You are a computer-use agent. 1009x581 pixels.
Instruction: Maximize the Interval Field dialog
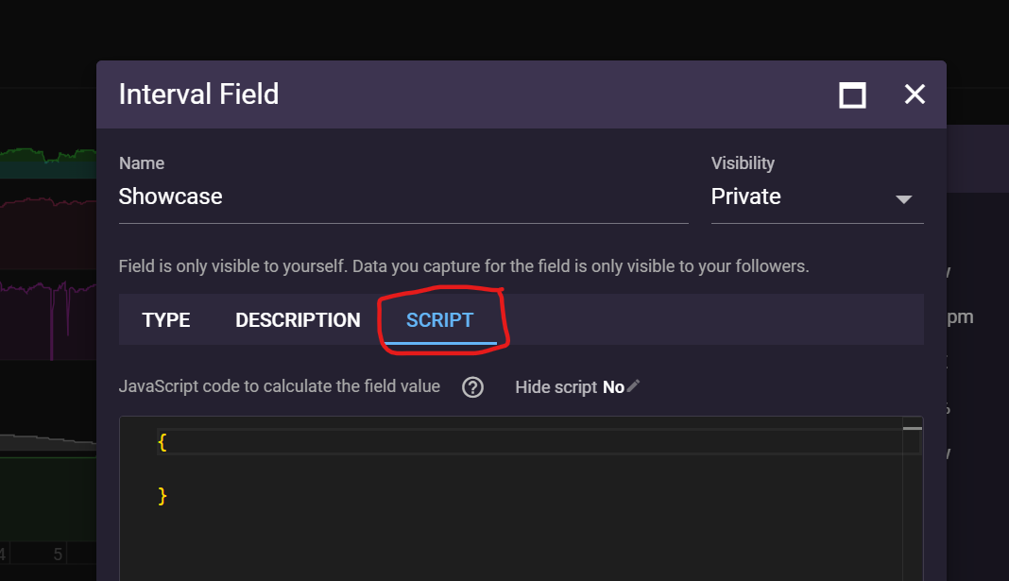pos(852,95)
